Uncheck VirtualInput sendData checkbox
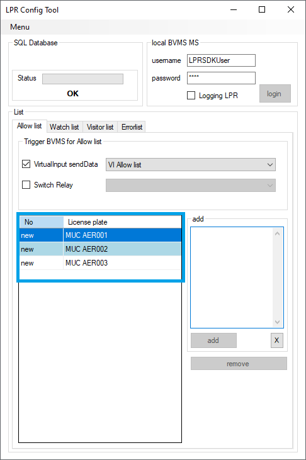Viewport: 306px width, 460px height. (26, 164)
